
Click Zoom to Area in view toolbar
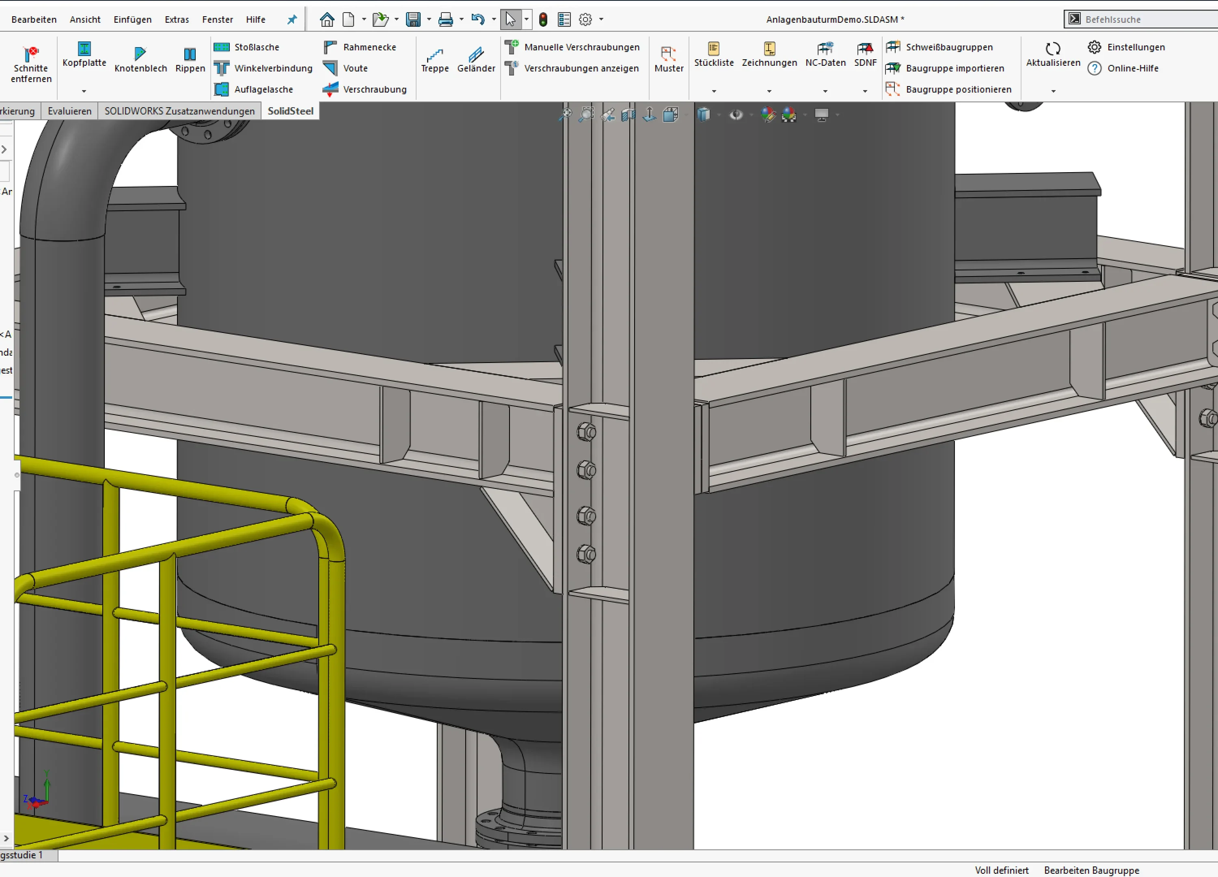(x=586, y=114)
